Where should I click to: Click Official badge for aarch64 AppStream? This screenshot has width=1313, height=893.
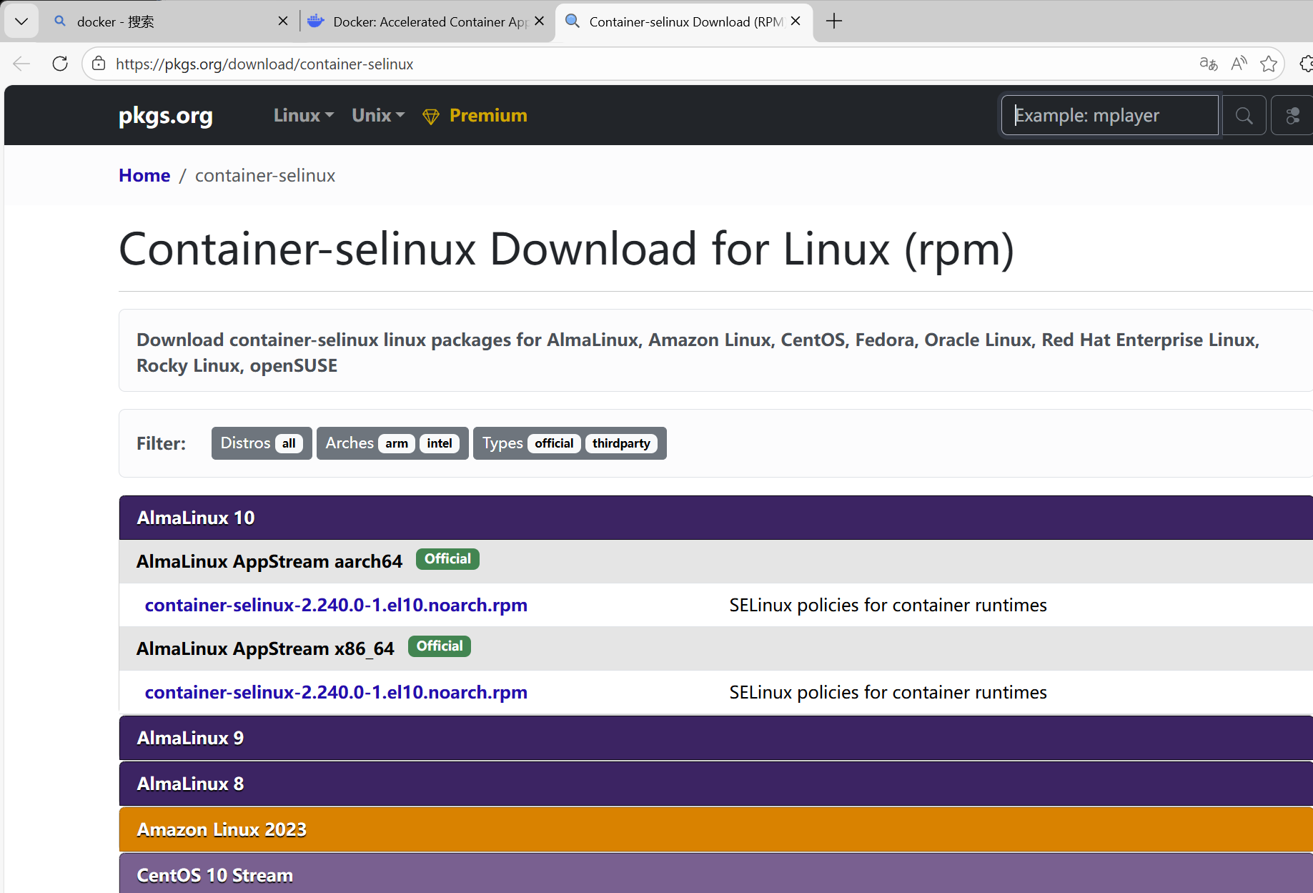click(447, 559)
